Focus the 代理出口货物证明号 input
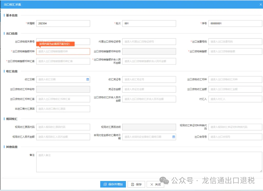 coord(149,41)
